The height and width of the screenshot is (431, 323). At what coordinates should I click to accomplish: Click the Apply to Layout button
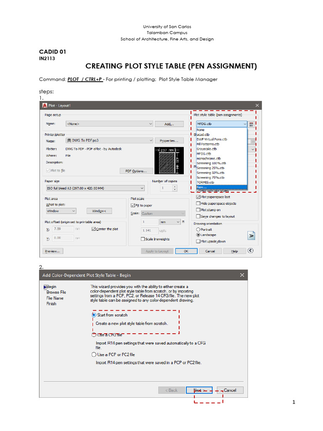[x=157, y=251]
